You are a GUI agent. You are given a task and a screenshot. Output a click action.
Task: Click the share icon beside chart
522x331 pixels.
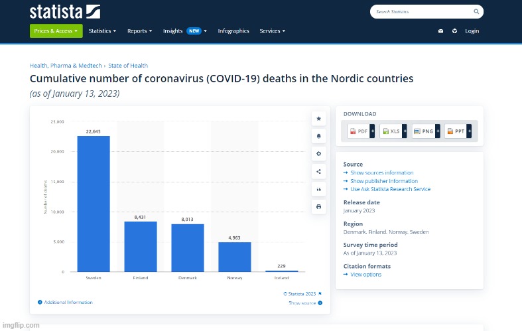(x=318, y=171)
